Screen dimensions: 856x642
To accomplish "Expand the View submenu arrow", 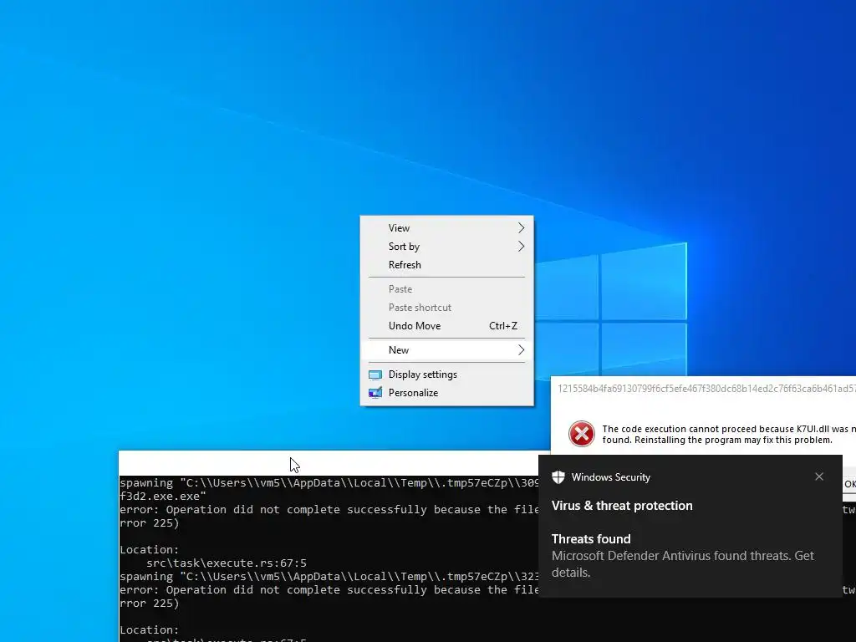I will (x=521, y=227).
